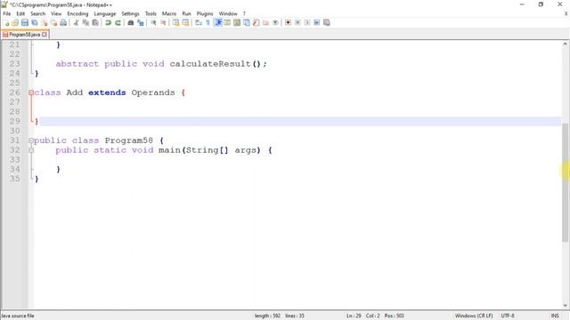The image size is (570, 320).
Task: Click the Save All toolbar icon
Action: point(35,23)
